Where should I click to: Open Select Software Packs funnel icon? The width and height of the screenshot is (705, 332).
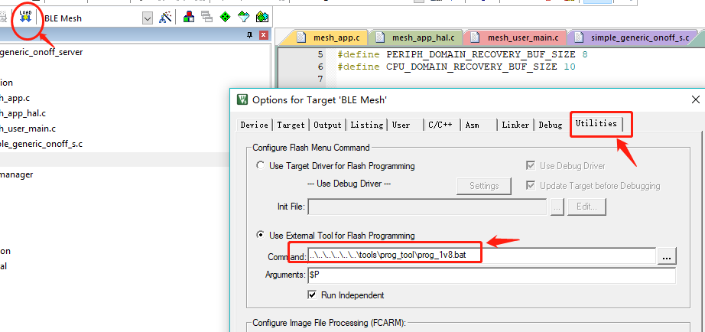[243, 18]
